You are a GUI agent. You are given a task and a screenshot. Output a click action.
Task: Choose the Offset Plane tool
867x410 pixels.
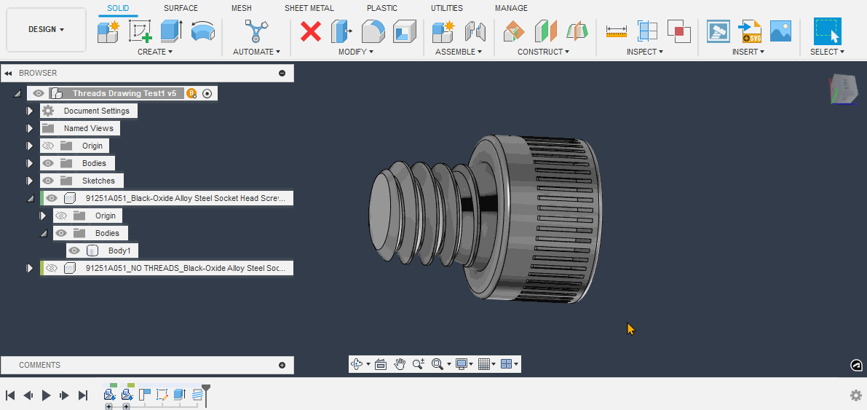(x=514, y=31)
